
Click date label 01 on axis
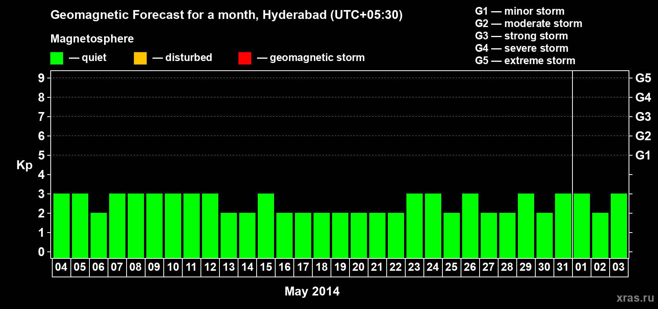pos(581,267)
